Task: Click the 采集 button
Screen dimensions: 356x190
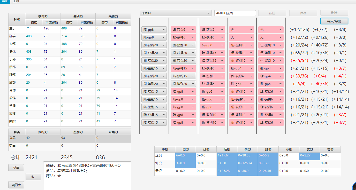Action: tap(16, 168)
